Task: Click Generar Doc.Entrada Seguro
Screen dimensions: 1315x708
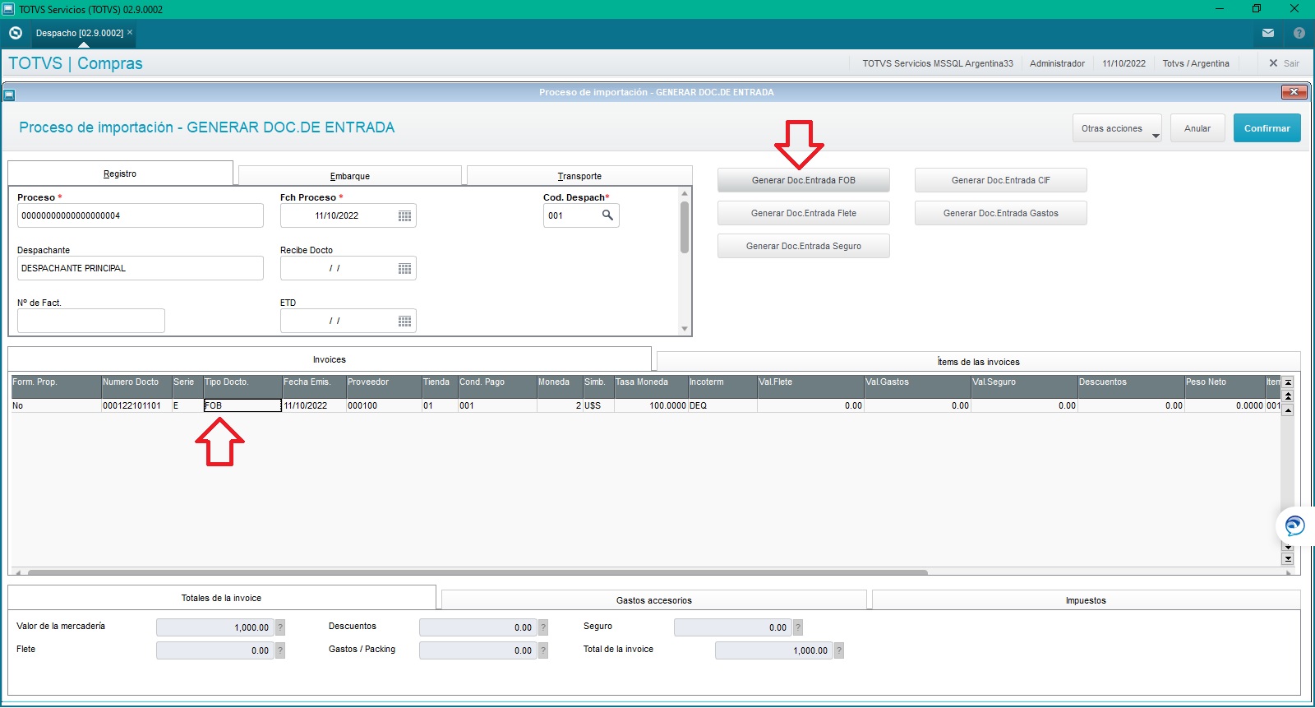Action: [803, 246]
